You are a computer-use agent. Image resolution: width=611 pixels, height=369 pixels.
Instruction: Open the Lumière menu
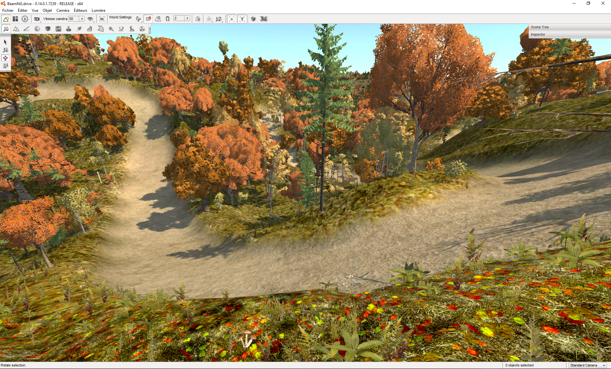(x=98, y=10)
